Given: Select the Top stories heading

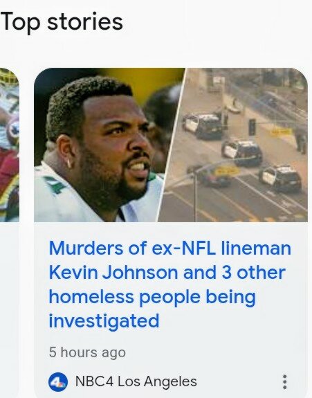Looking at the screenshot, I should pos(62,22).
